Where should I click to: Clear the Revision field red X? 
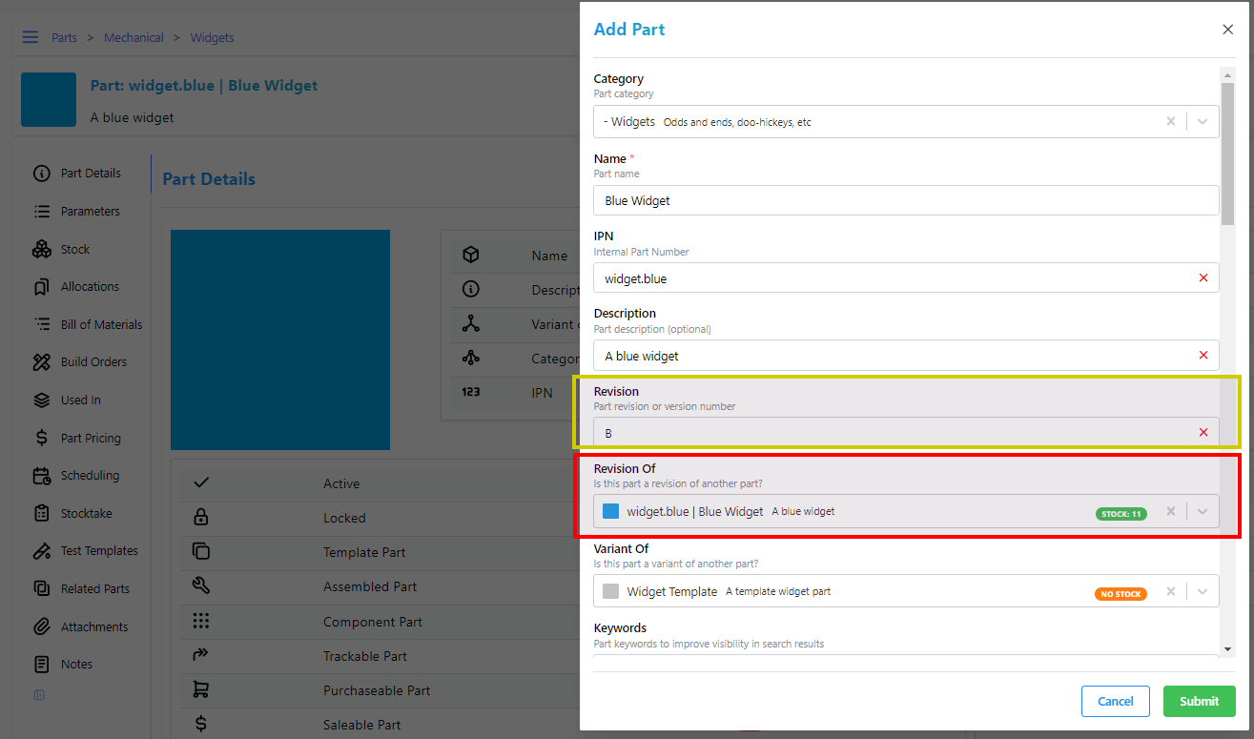point(1203,433)
